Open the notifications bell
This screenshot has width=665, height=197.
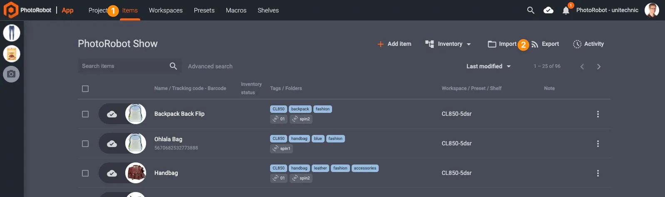(x=566, y=10)
